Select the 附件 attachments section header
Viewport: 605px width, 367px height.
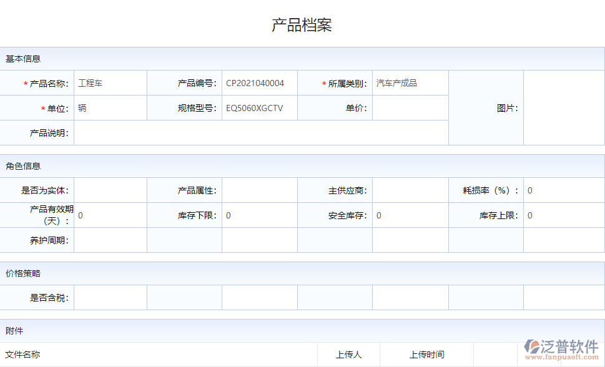click(x=15, y=330)
